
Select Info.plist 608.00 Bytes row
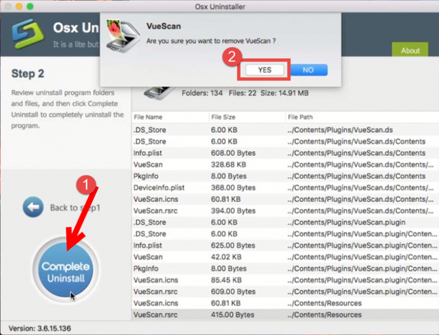(x=285, y=153)
